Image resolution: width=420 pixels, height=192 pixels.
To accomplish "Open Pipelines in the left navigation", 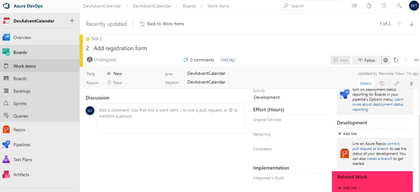I will (22, 145).
